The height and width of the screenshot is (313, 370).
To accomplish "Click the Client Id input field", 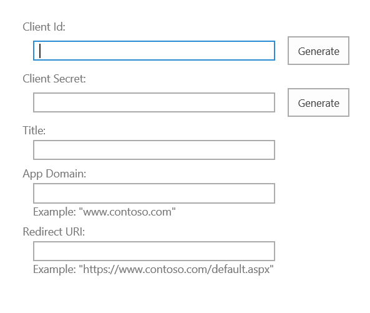I will click(x=154, y=51).
